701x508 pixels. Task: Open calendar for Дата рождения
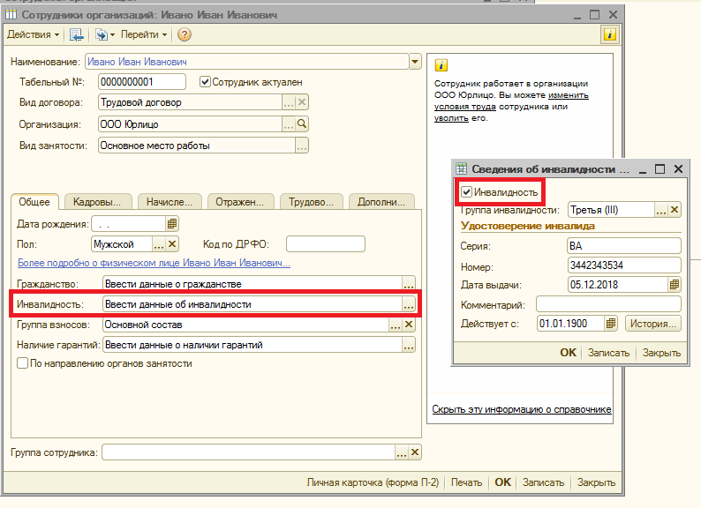[x=172, y=224]
